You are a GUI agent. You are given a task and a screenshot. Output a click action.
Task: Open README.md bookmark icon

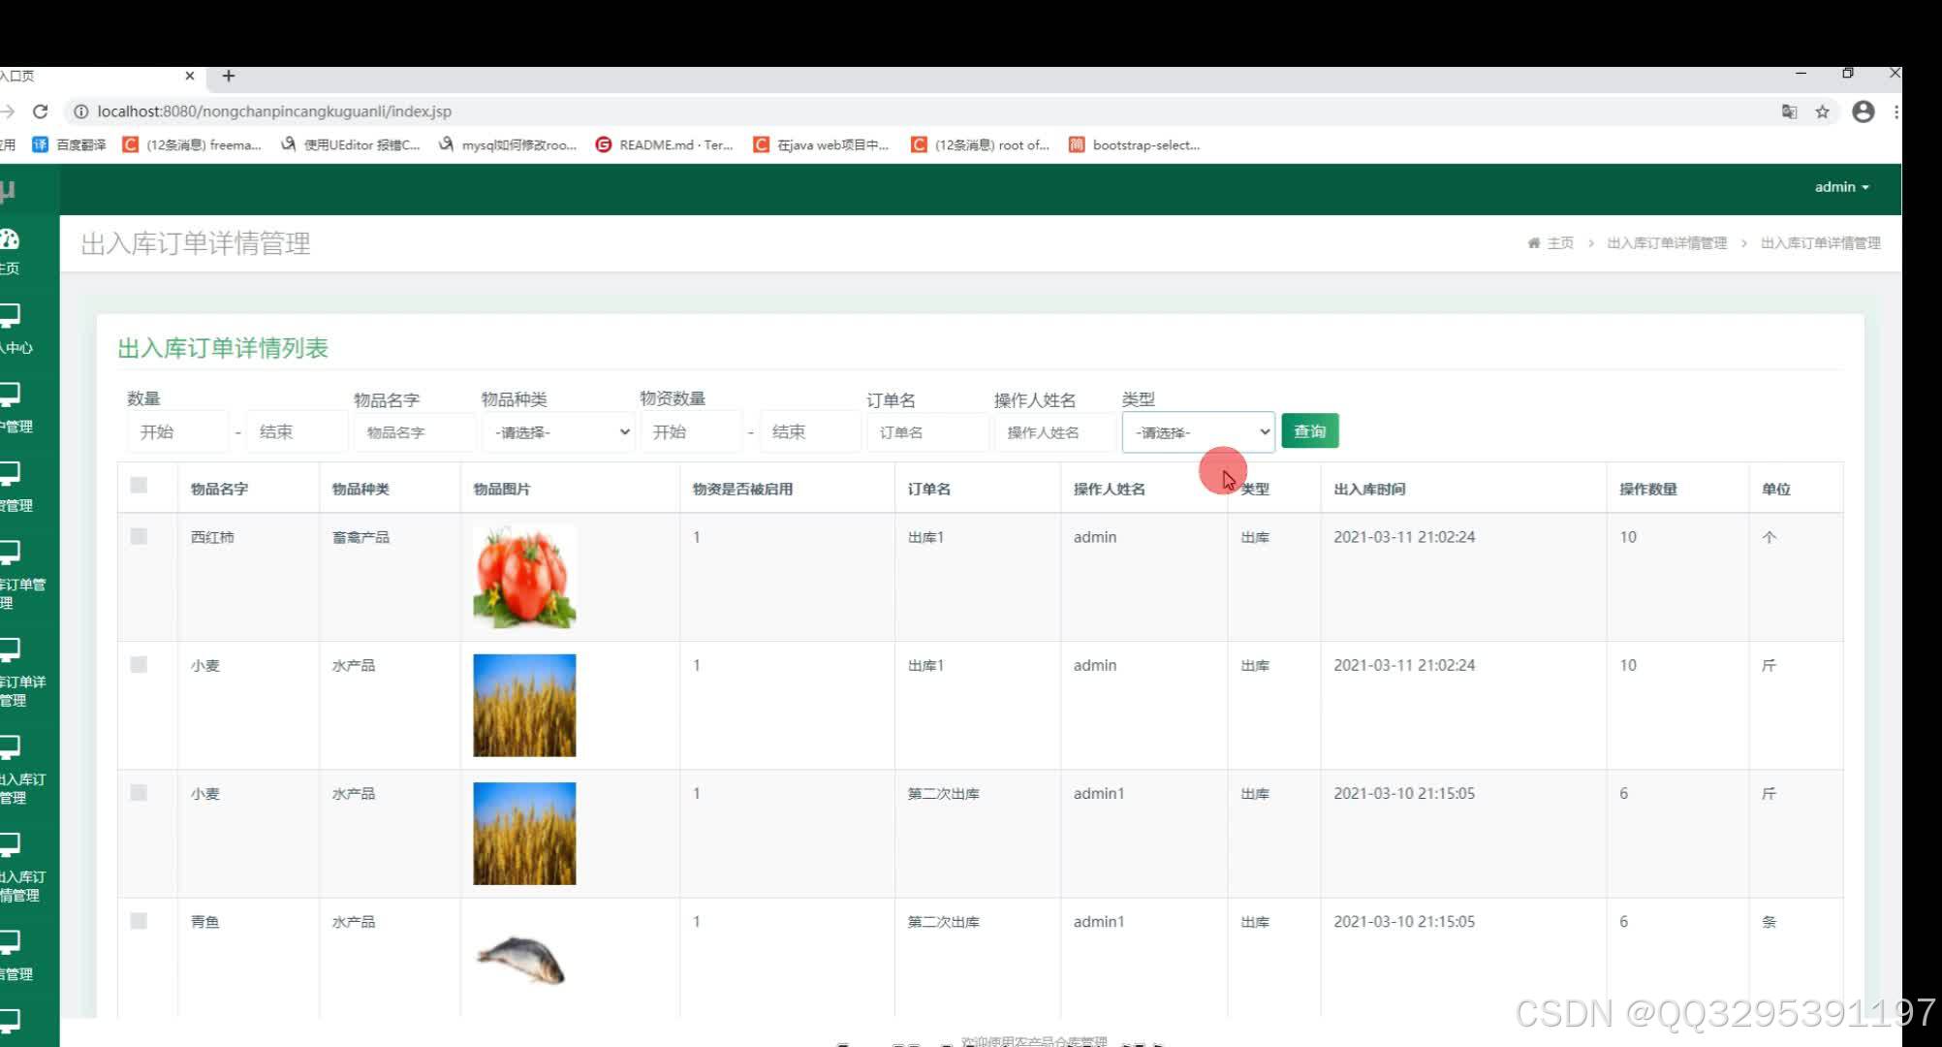pos(603,144)
